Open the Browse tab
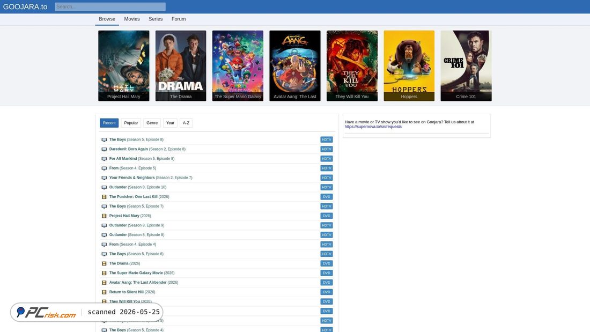590x332 pixels. click(x=107, y=19)
